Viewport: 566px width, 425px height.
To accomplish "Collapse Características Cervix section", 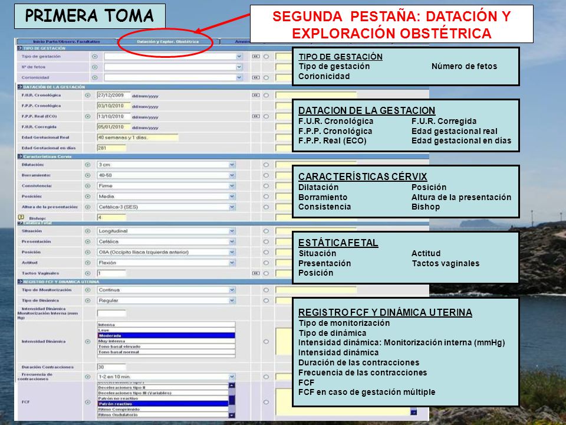I will [x=19, y=156].
